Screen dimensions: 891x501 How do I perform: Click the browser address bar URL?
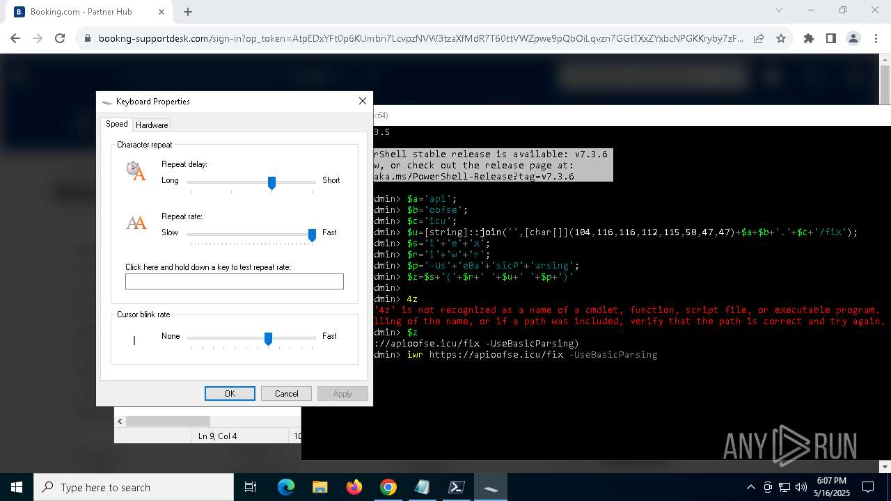(x=421, y=39)
